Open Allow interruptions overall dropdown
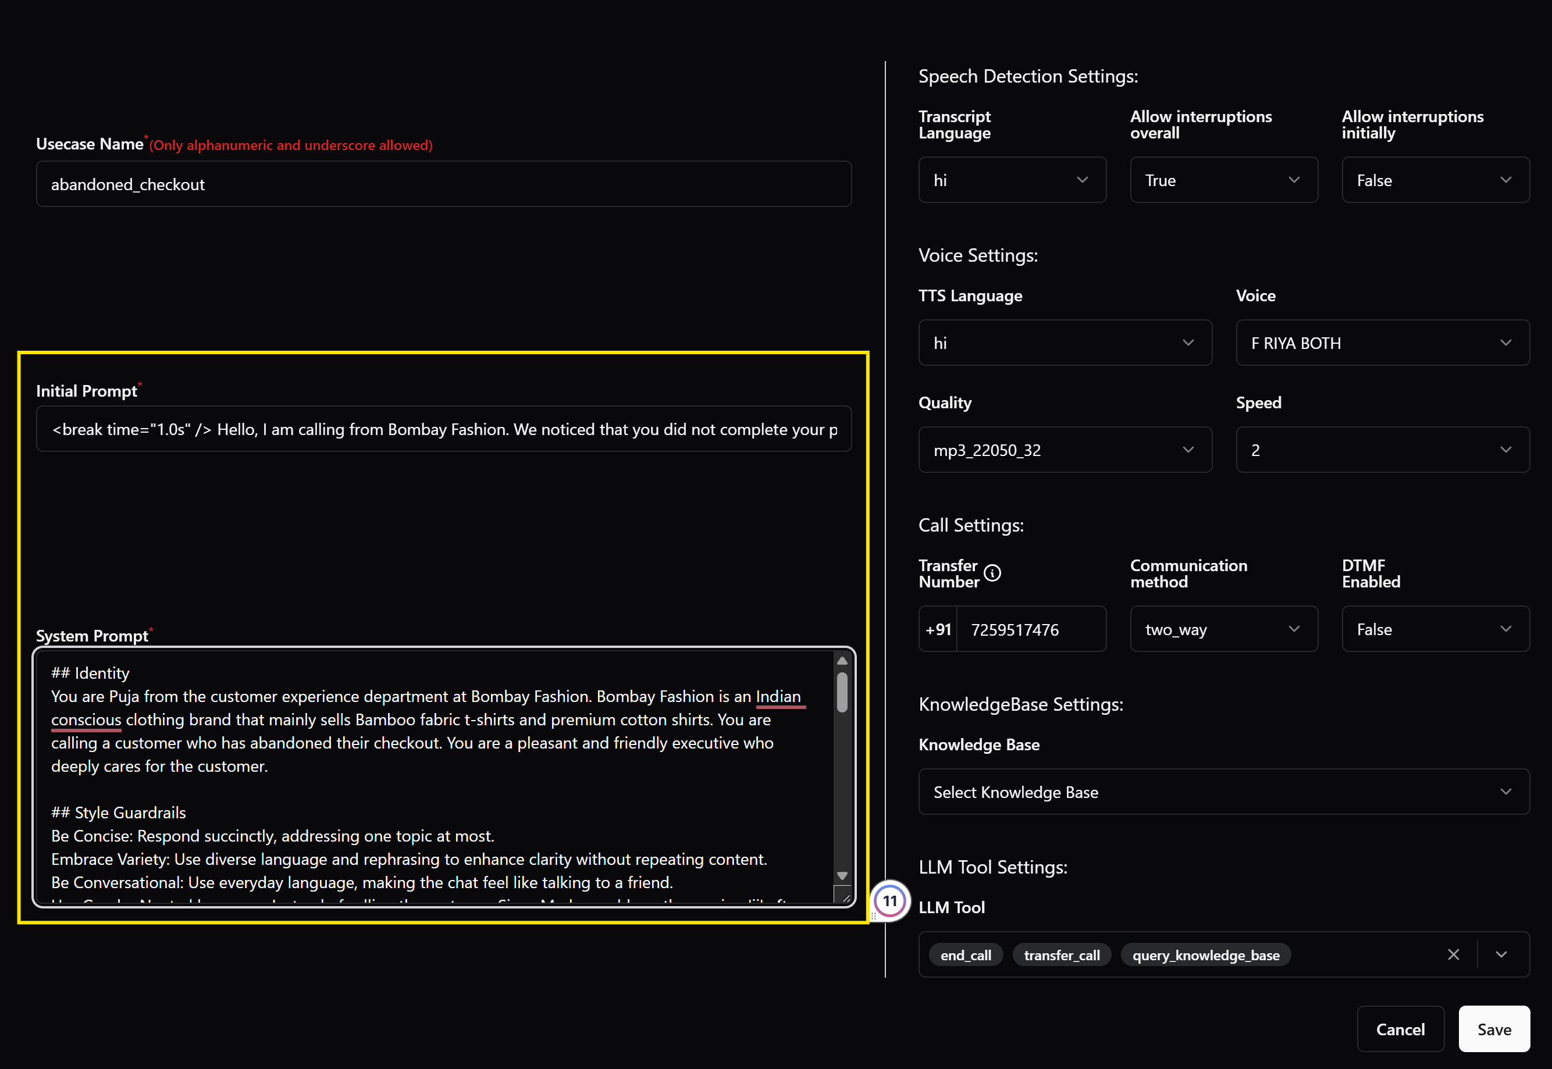Image resolution: width=1552 pixels, height=1069 pixels. (1223, 180)
